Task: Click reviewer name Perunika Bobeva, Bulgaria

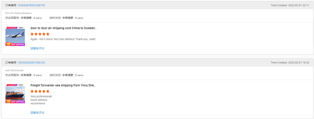Action: click(x=19, y=13)
